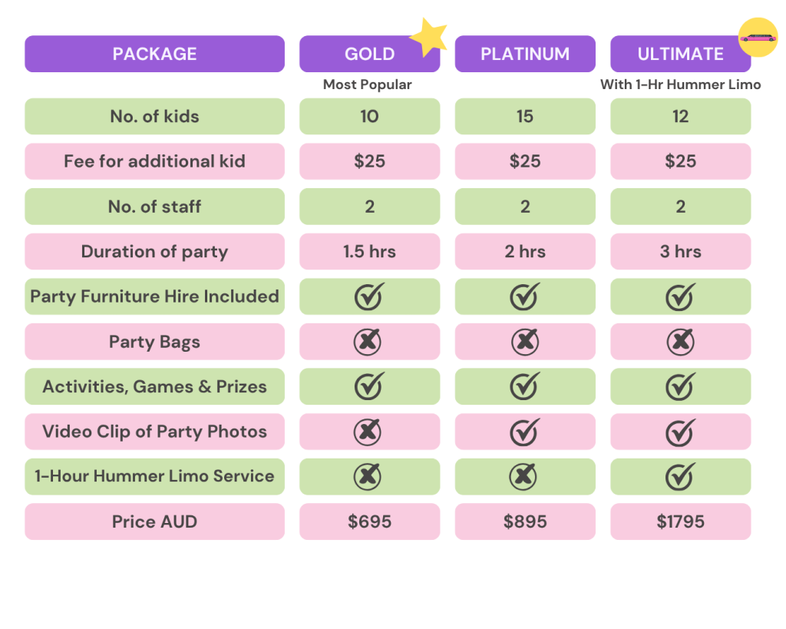Click Gold's Party Furniture Hire checkmark
The image size is (786, 629).
(x=369, y=296)
